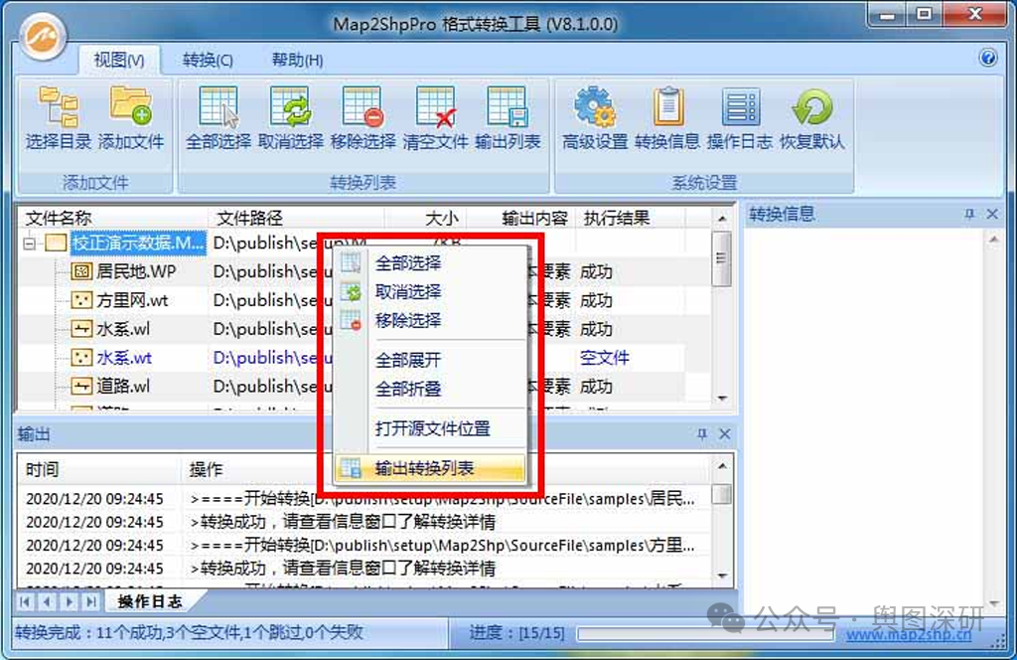This screenshot has height=660, width=1017.
Task: Click the 添加文件 toolbar icon
Action: (x=131, y=105)
